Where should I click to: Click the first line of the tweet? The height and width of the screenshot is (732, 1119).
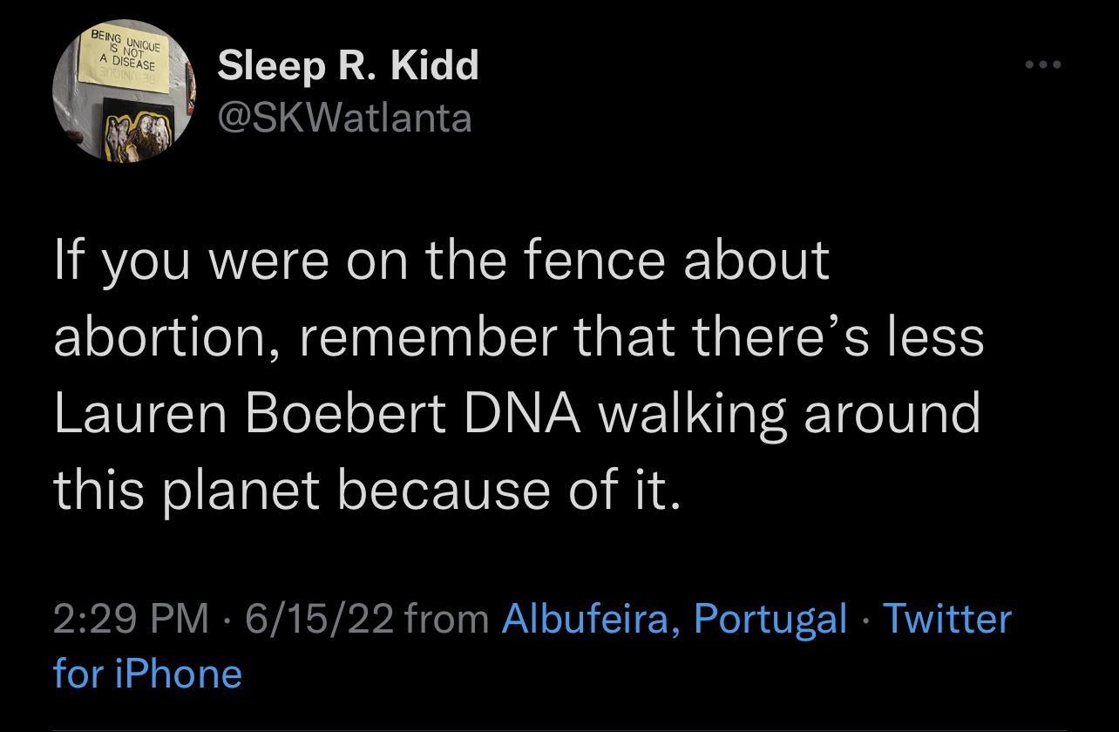pyautogui.click(x=441, y=257)
